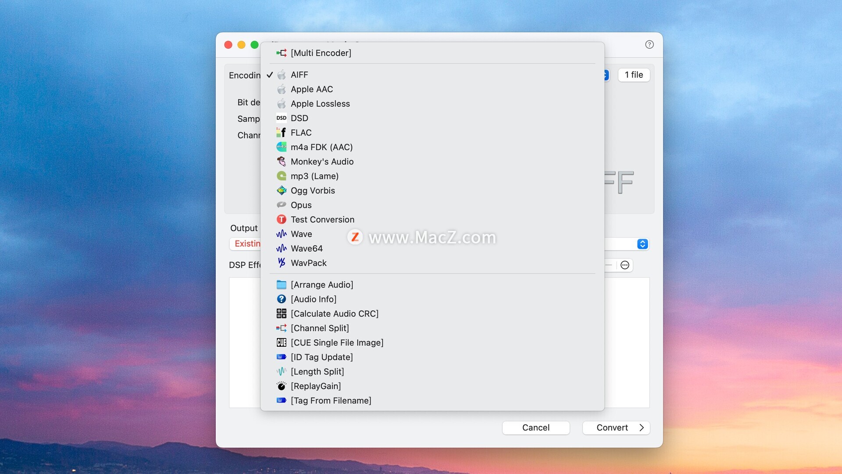Choose Apple Lossless from the encoder list
This screenshot has width=842, height=474.
pyautogui.click(x=320, y=104)
